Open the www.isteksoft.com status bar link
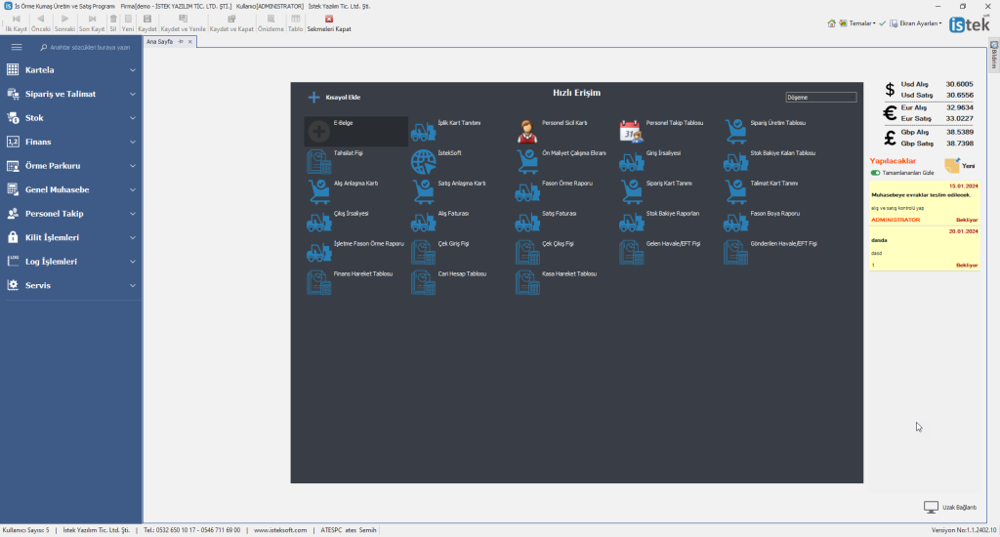Viewport: 1000px width, 537px height. pos(280,529)
